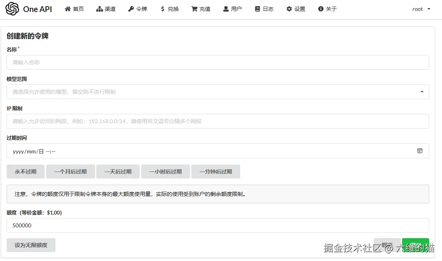Open the 关于 about page

[x=327, y=9]
